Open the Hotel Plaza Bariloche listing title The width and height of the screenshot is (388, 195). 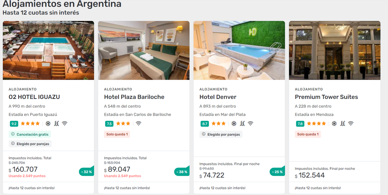click(x=134, y=97)
